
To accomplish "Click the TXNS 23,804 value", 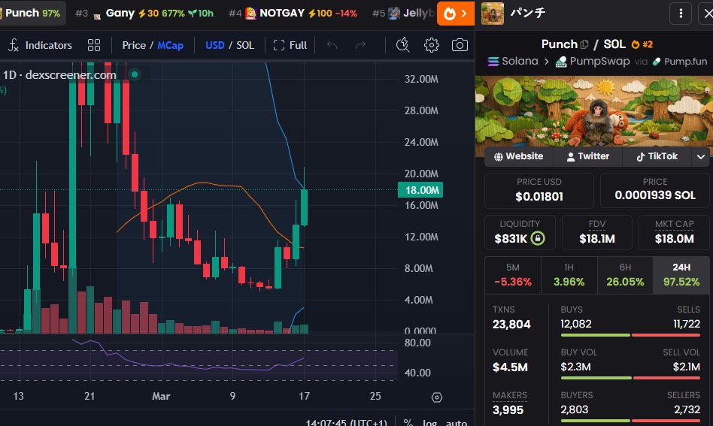I will pyautogui.click(x=511, y=325).
